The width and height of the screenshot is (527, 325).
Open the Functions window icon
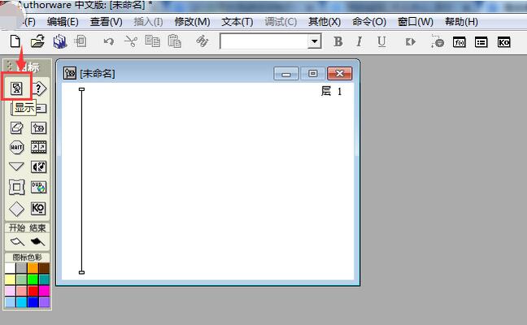[x=459, y=42]
